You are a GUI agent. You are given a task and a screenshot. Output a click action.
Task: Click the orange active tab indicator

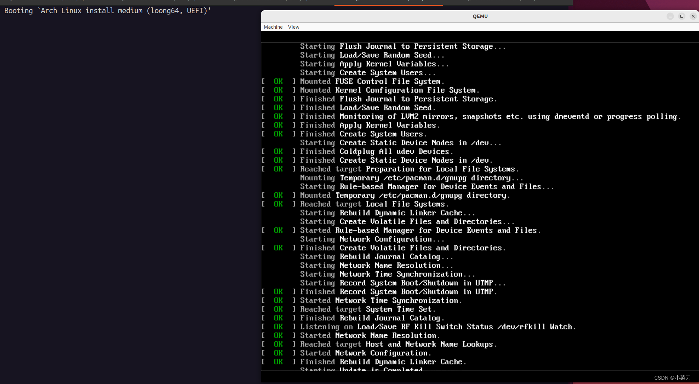click(x=388, y=6)
